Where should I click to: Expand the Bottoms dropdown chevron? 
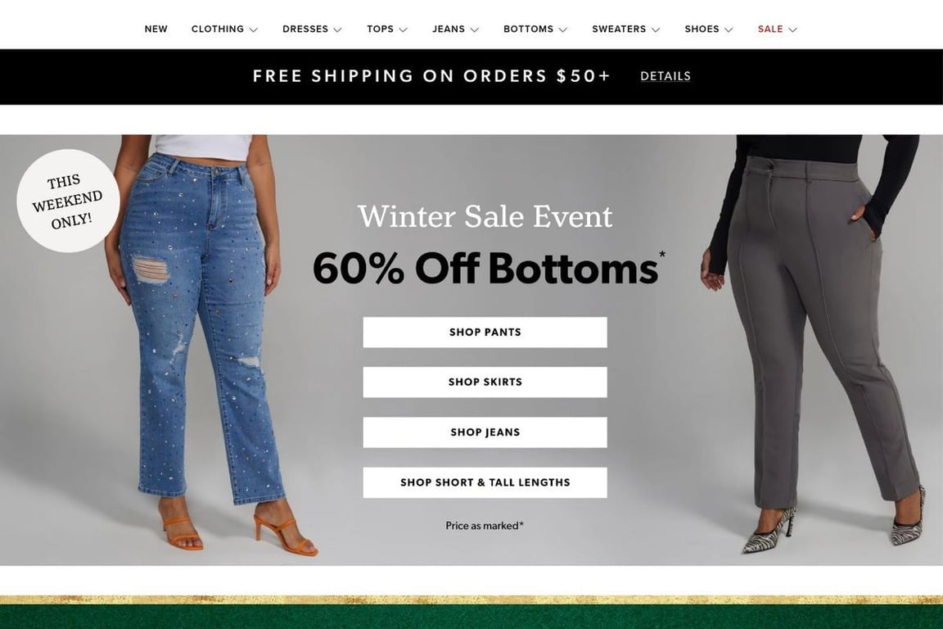point(563,29)
